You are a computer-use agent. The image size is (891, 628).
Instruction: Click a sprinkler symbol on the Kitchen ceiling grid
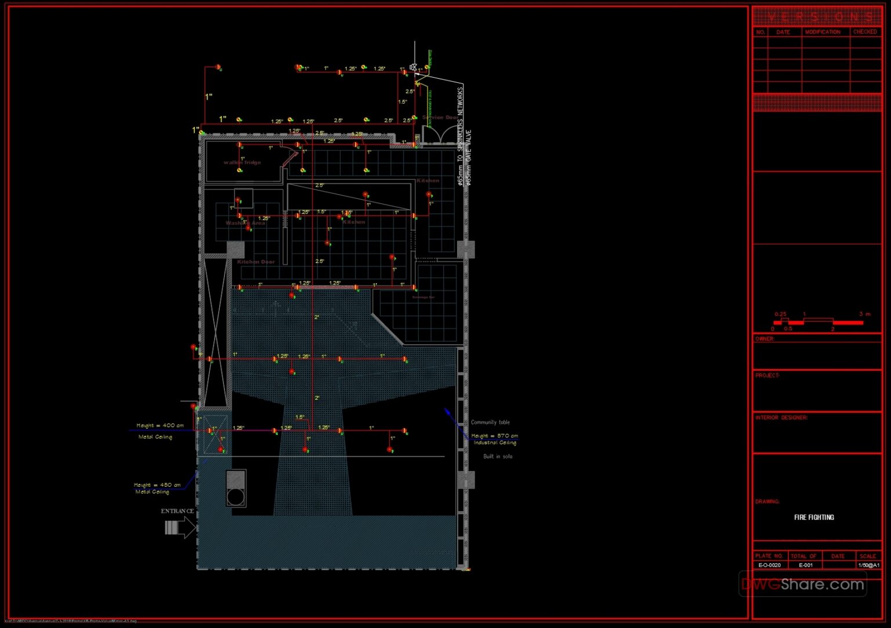tap(366, 170)
